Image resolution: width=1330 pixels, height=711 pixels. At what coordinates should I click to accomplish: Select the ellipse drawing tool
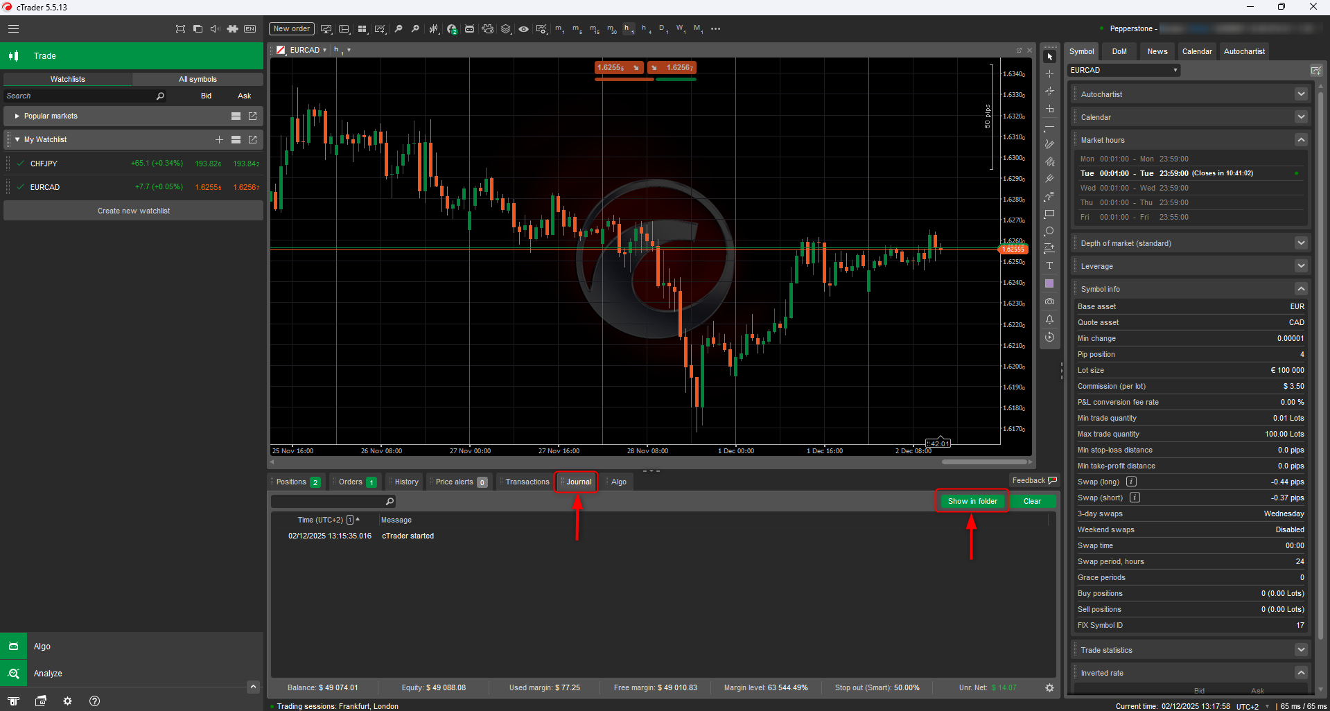[x=1049, y=231]
